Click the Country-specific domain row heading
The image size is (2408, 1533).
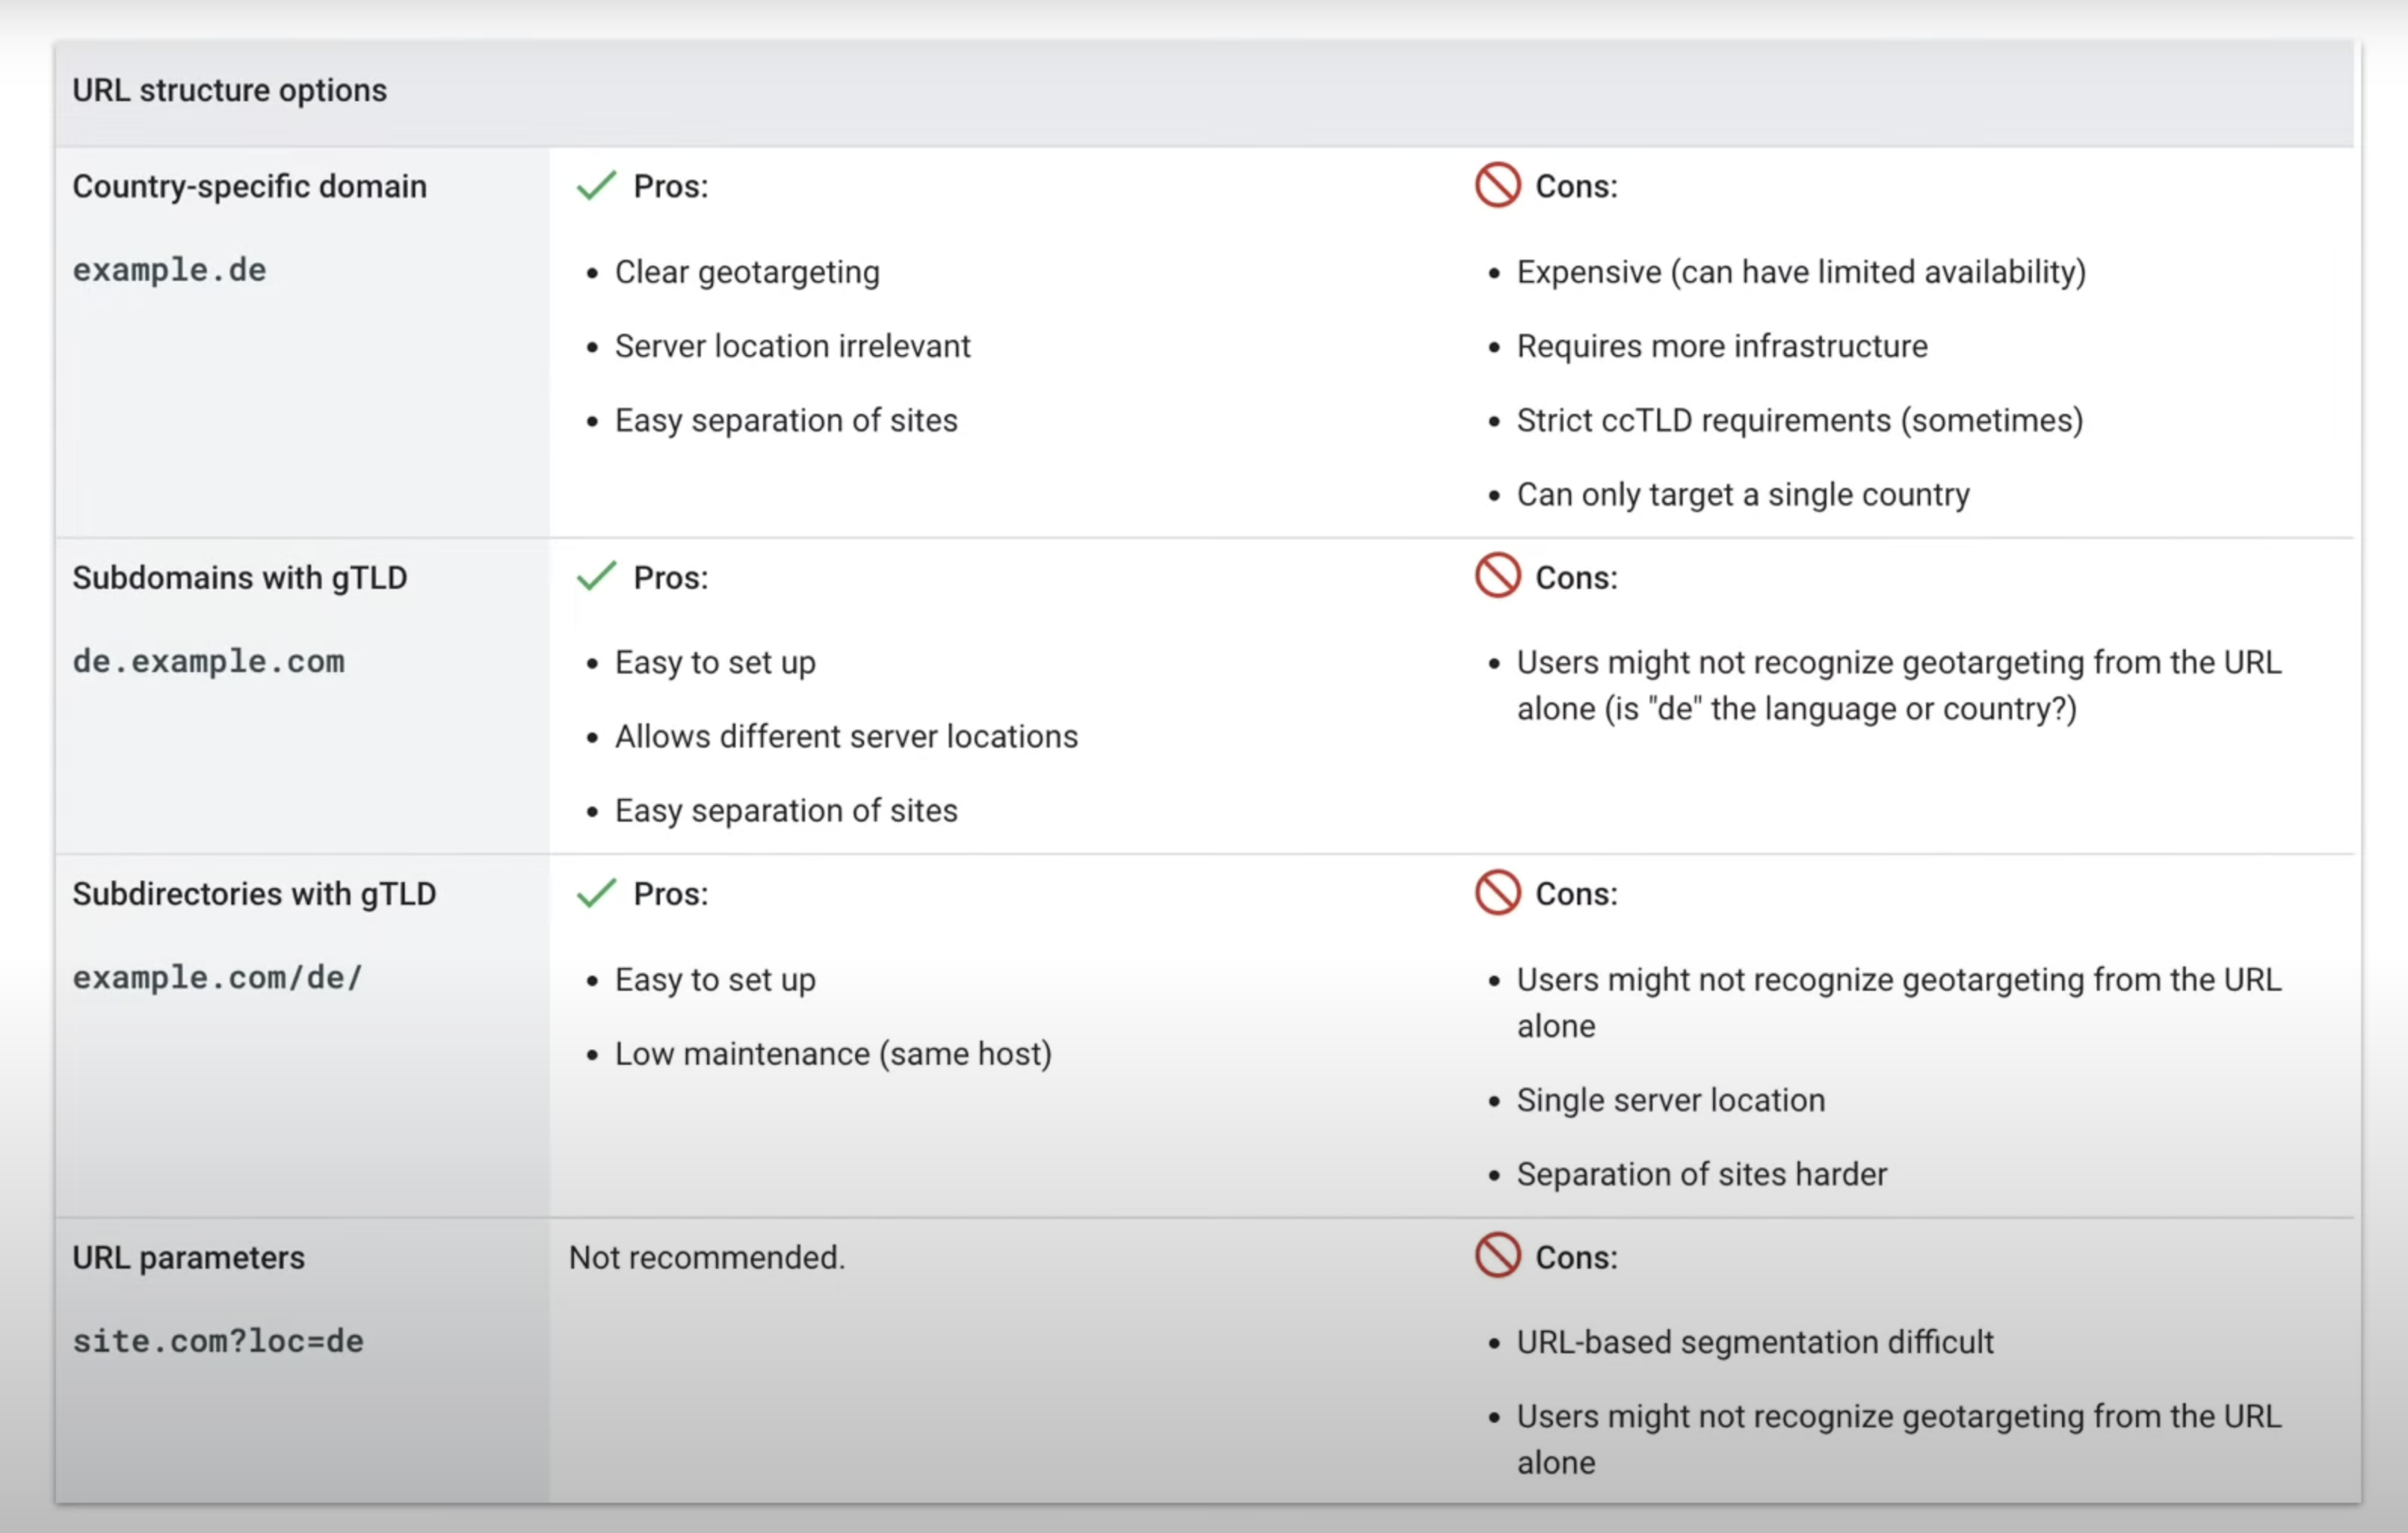pyautogui.click(x=249, y=186)
